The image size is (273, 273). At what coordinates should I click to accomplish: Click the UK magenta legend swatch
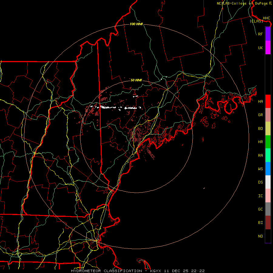tap(268, 48)
